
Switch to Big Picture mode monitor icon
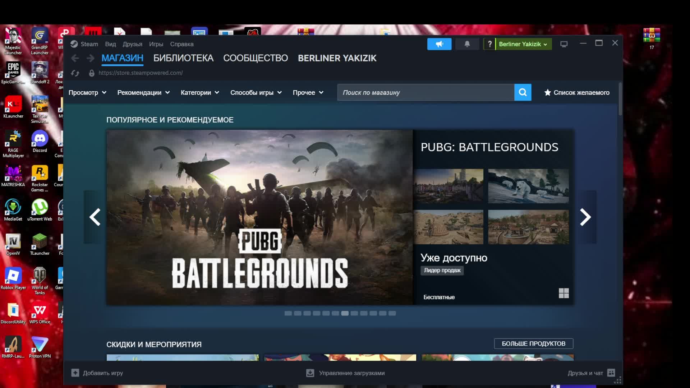(x=564, y=44)
